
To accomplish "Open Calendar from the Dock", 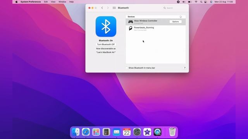I will [x=127, y=132].
